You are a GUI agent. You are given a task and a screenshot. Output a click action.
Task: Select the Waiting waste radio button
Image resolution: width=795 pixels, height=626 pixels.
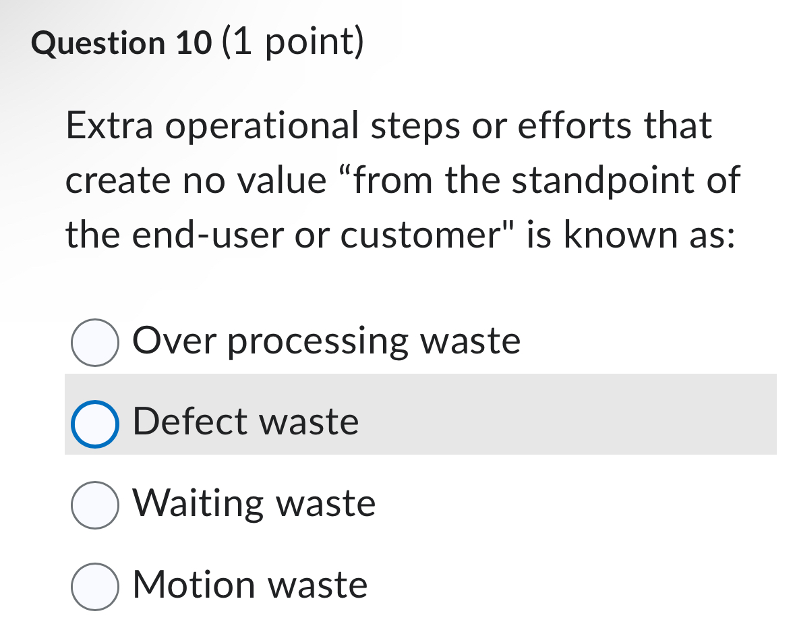[94, 503]
